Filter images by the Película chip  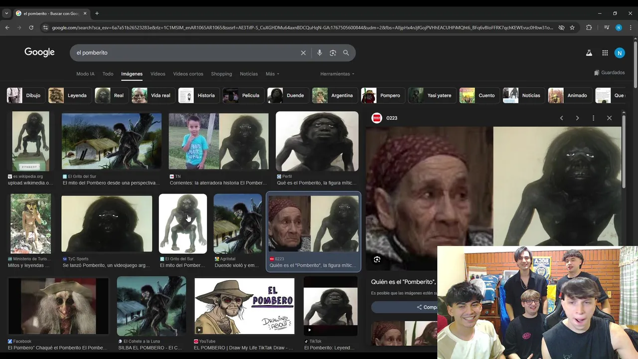click(243, 95)
